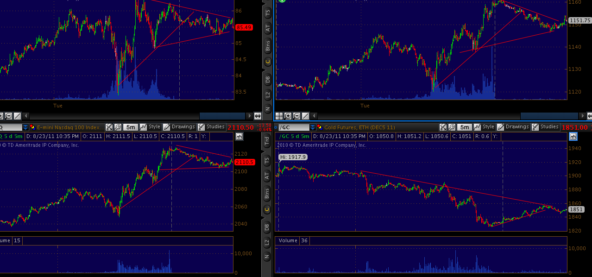Select the line drawing tool under the upper-right chart

pyautogui.click(x=306, y=116)
